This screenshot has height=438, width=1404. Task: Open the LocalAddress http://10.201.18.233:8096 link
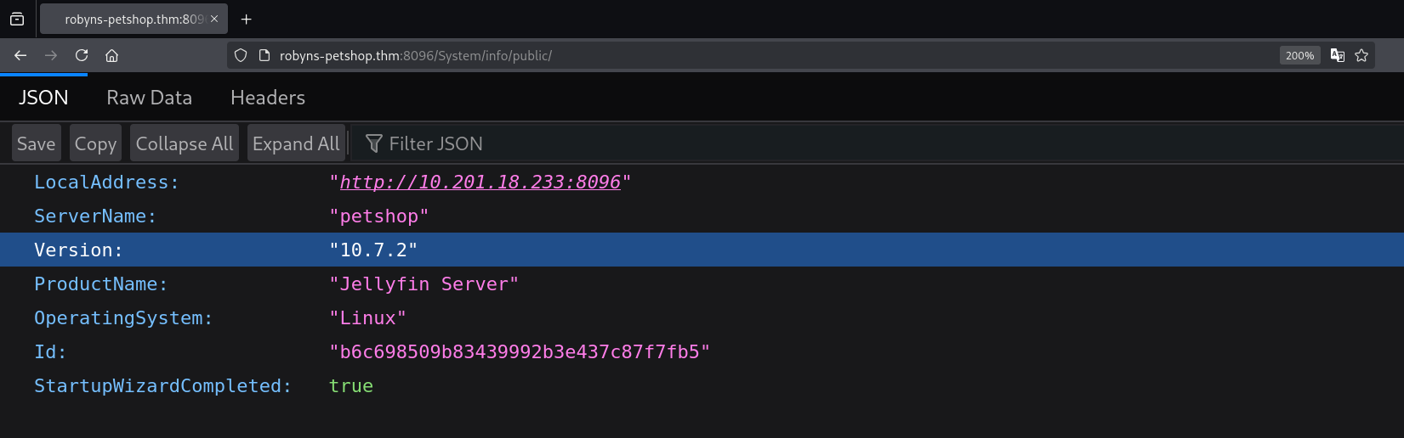[x=480, y=182]
